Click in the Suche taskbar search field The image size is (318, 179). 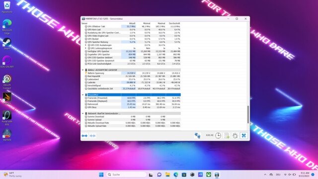[x=126, y=175]
